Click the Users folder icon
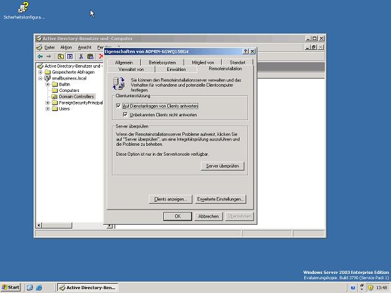This screenshot has height=293, width=391. (55, 109)
